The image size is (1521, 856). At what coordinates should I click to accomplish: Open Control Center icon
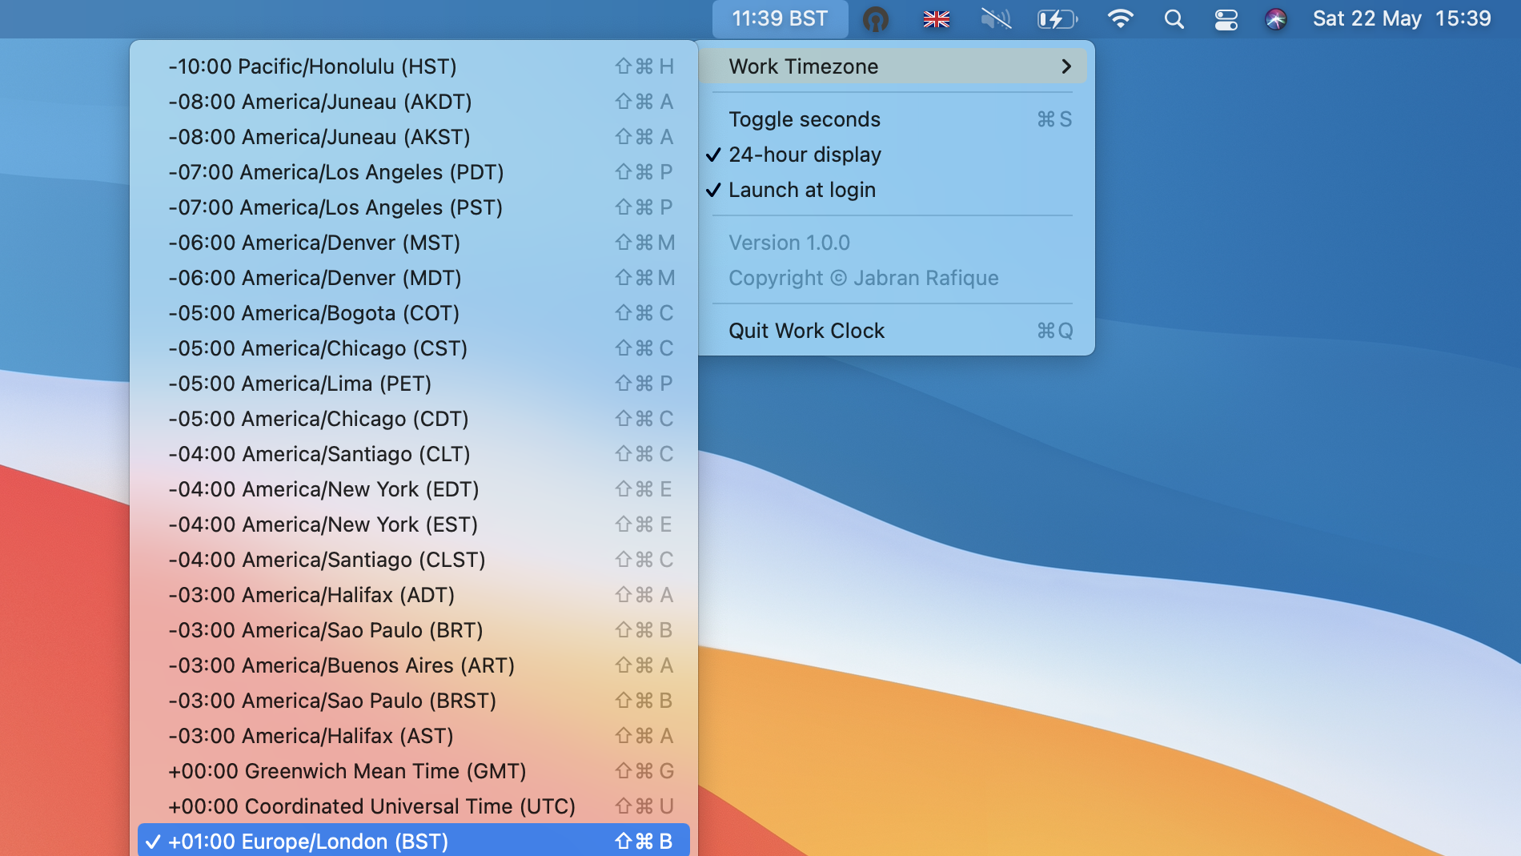click(1226, 19)
